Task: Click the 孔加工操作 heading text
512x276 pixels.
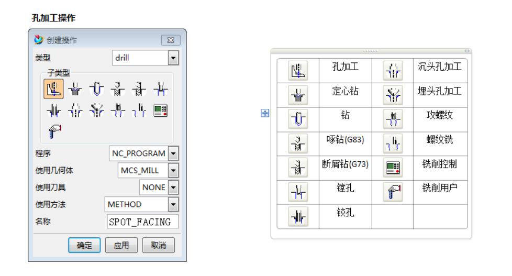Action: [x=53, y=18]
